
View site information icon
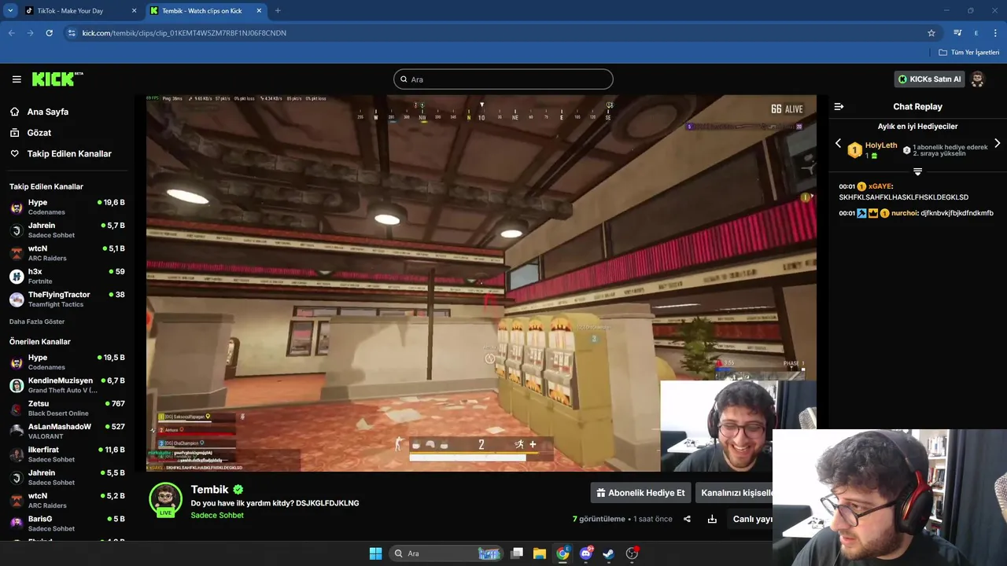point(72,33)
